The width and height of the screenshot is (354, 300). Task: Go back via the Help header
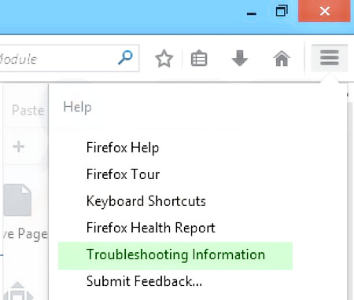(x=77, y=107)
